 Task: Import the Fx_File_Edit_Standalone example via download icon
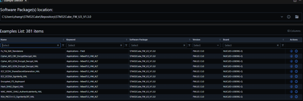291,51
